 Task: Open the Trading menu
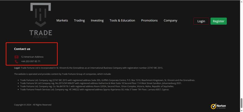click(79, 21)
